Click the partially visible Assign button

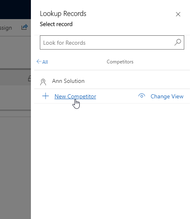[x=6, y=28]
